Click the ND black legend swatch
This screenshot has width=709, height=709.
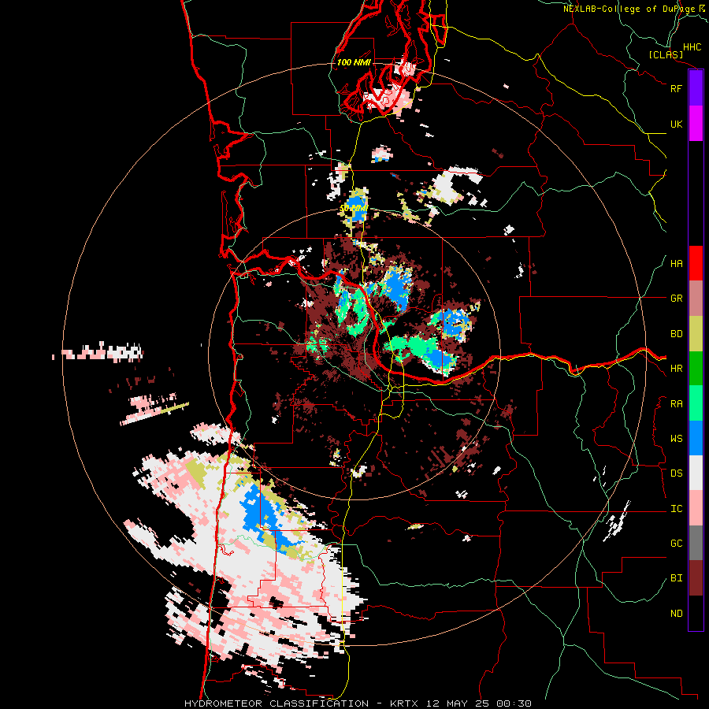pos(696,613)
